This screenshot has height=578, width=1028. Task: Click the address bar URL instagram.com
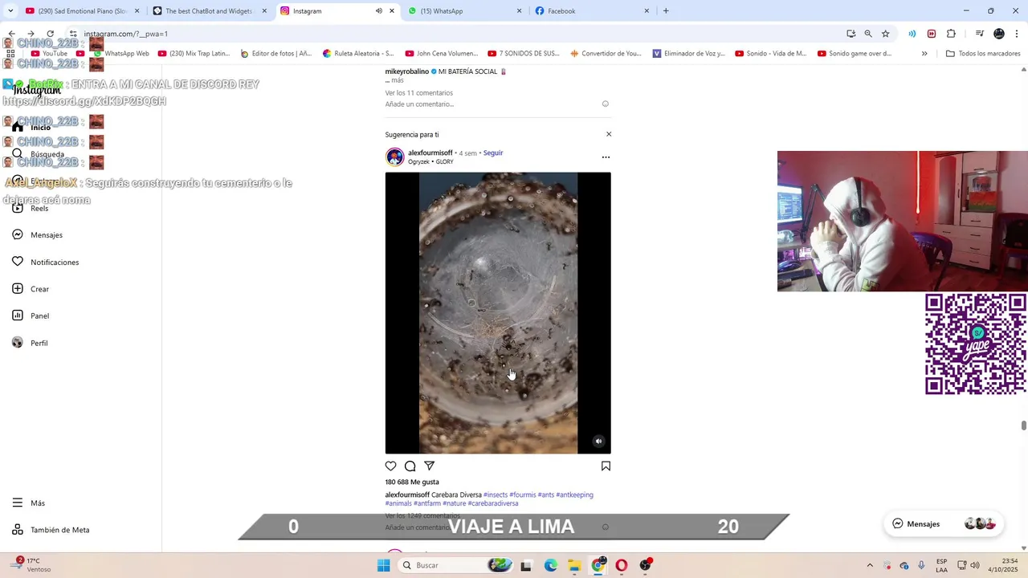point(125,34)
